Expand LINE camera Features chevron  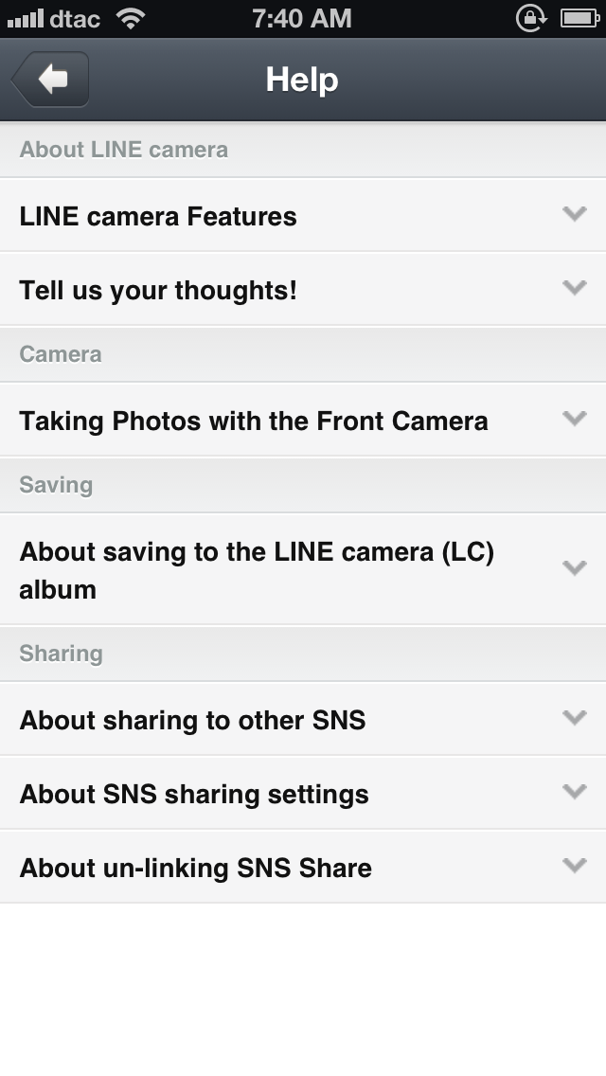tap(574, 214)
